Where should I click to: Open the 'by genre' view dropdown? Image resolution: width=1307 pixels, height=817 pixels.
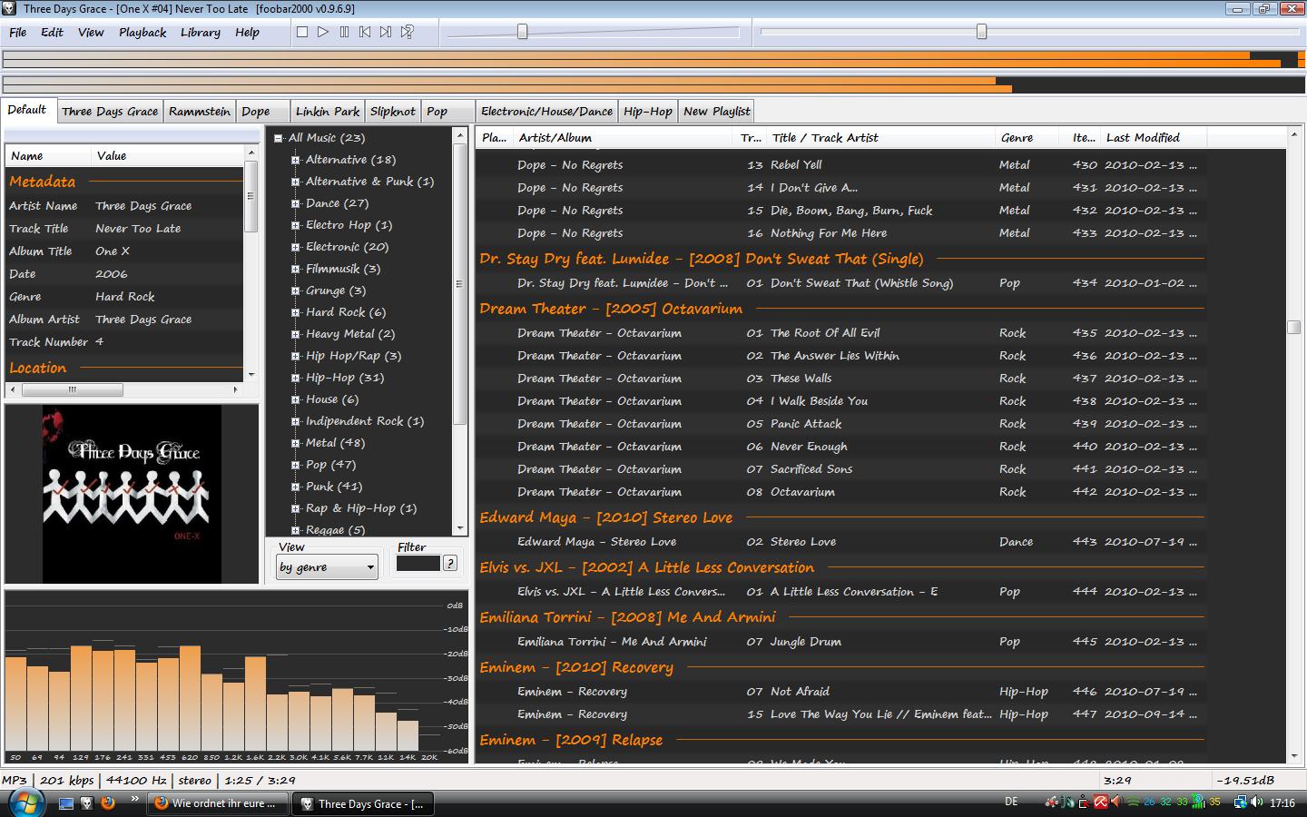327,566
